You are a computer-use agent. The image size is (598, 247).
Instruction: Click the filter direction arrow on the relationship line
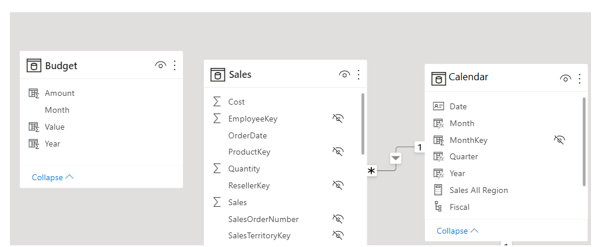(x=396, y=158)
